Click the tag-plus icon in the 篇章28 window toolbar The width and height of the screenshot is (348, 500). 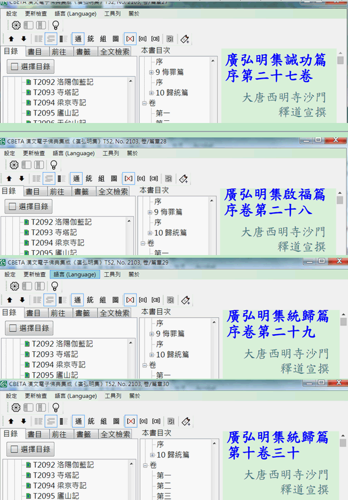tap(183, 179)
